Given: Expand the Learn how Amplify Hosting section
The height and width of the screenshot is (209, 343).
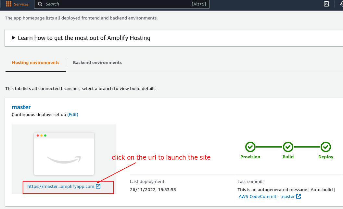Looking at the screenshot, I should (14, 38).
